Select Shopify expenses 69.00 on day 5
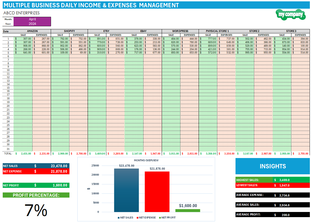 pos(79,53)
